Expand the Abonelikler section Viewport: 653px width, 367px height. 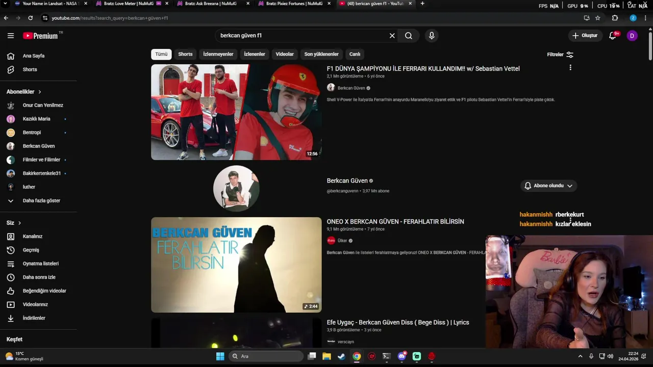pos(24,92)
